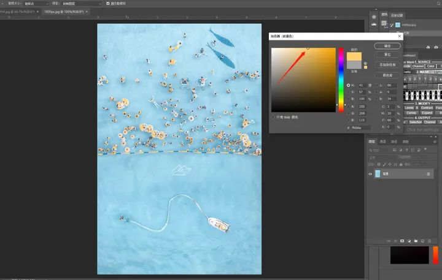Image resolution: width=442 pixels, height=280 pixels.
Task: Open the Layers panel hamburger menu
Action: click(435, 142)
